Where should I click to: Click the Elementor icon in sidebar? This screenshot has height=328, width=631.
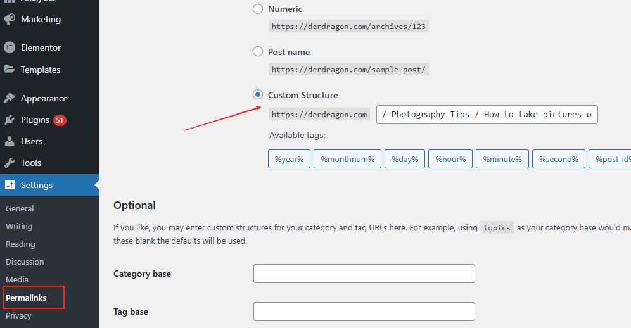coord(10,47)
